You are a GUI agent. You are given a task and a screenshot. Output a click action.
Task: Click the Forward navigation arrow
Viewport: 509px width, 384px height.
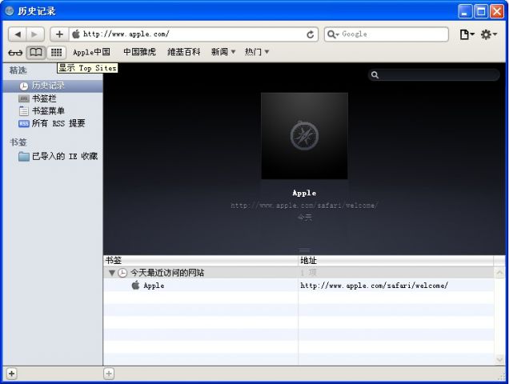pyautogui.click(x=35, y=34)
